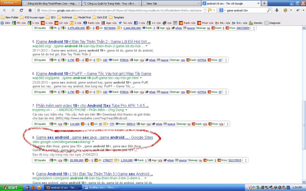Click source in result 6 SEOquake bar
Screen dimensions: 306x191
(x=165, y=92)
